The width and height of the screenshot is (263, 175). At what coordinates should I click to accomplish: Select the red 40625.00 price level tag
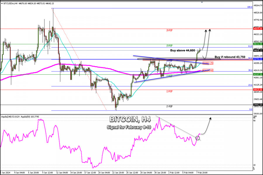coord(258,90)
